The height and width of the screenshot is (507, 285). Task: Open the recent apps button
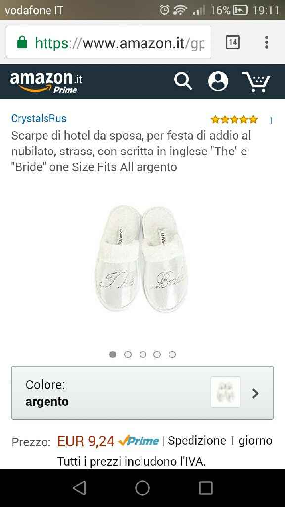205,488
